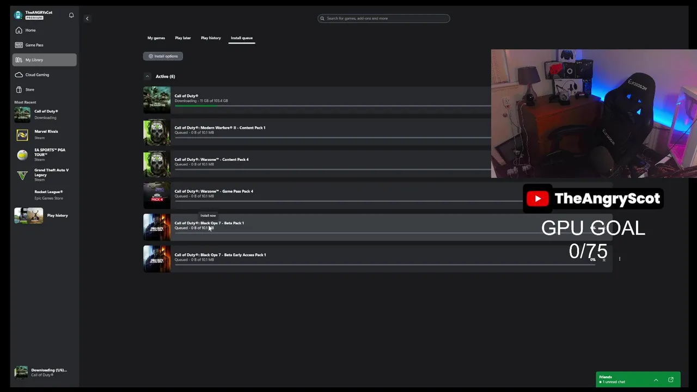Open EA SPORTS PGA TOUR entry
This screenshot has width=697, height=392.
pyautogui.click(x=45, y=155)
